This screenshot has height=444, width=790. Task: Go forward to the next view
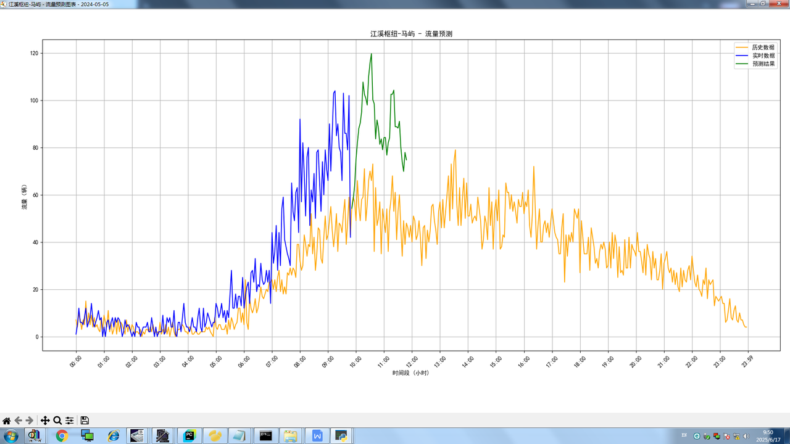point(30,421)
